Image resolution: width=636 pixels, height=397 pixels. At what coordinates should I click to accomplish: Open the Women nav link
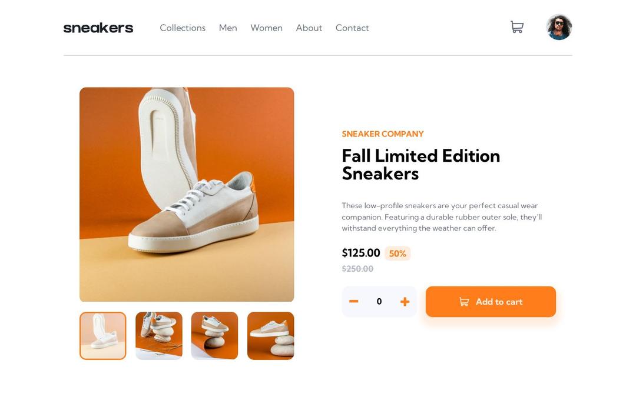(267, 28)
